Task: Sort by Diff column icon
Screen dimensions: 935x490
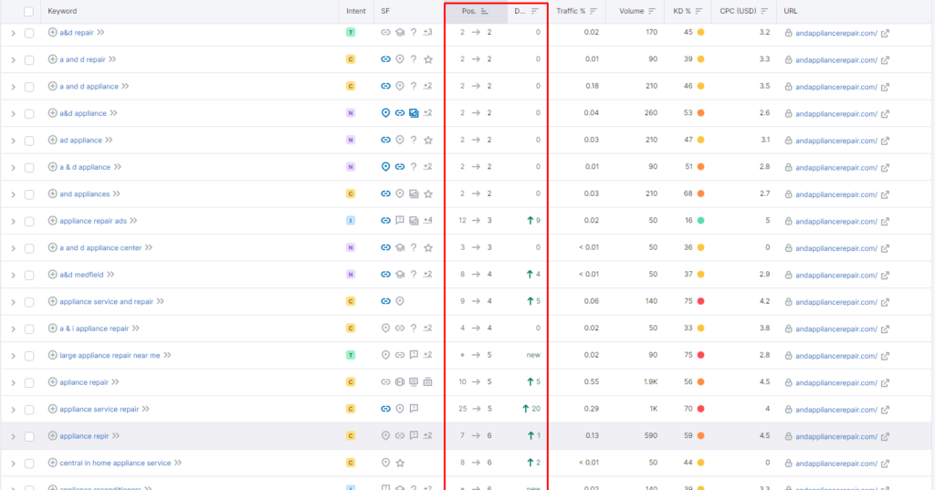Action: [x=535, y=11]
